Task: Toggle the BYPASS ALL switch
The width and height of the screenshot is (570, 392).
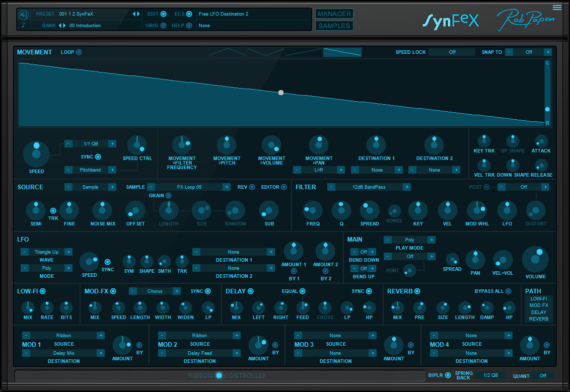Action: pyautogui.click(x=508, y=291)
